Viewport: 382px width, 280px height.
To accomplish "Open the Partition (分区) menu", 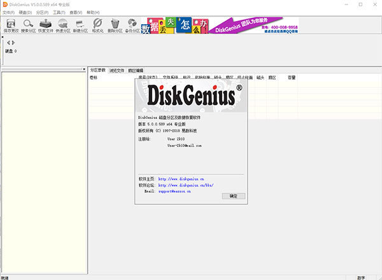I will point(42,13).
